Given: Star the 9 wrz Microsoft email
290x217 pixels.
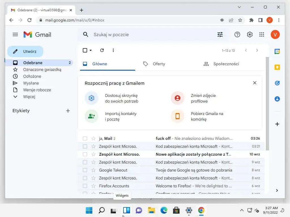Looking at the screenshot, I should tap(93, 162).
